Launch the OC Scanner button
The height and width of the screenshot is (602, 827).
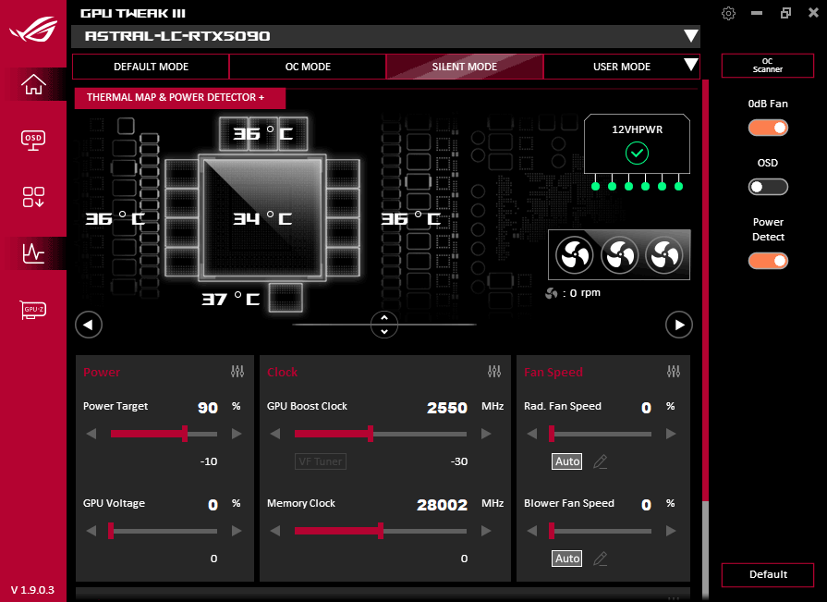768,66
